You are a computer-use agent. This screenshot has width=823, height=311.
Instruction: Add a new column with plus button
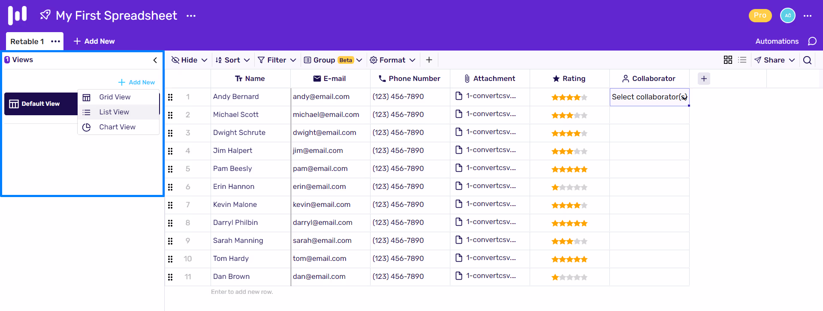pyautogui.click(x=704, y=78)
